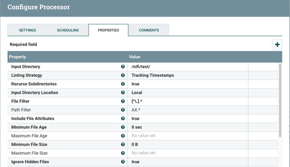Viewport: 290px width, 167px height.
Task: Click help icon beside Input Directory
Action: [123, 67]
